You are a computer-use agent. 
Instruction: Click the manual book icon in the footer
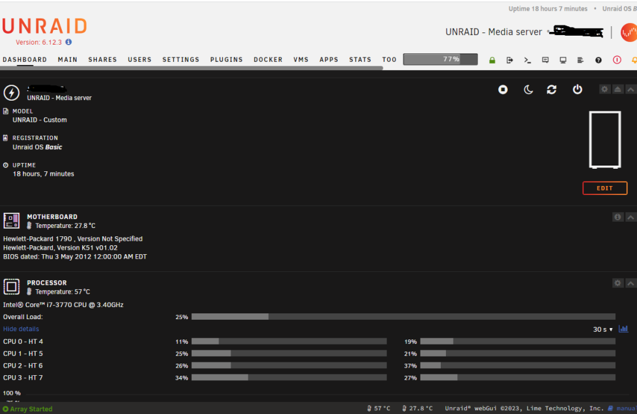pos(610,408)
